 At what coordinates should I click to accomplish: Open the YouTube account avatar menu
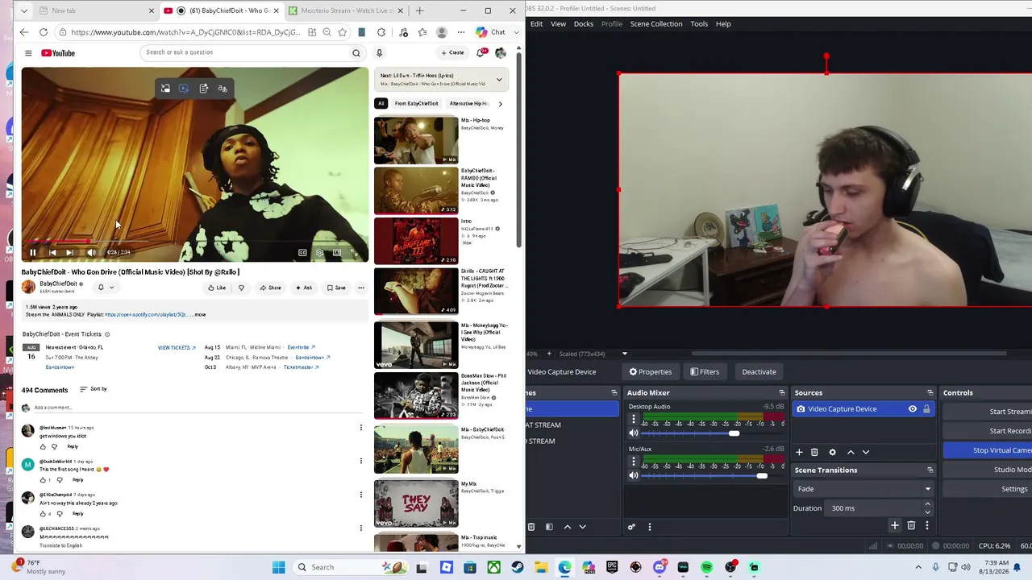(501, 53)
